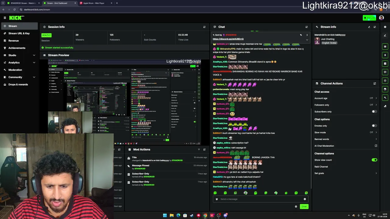Toggle Subscribers only chat switch
390x219 pixels.
click(x=374, y=112)
